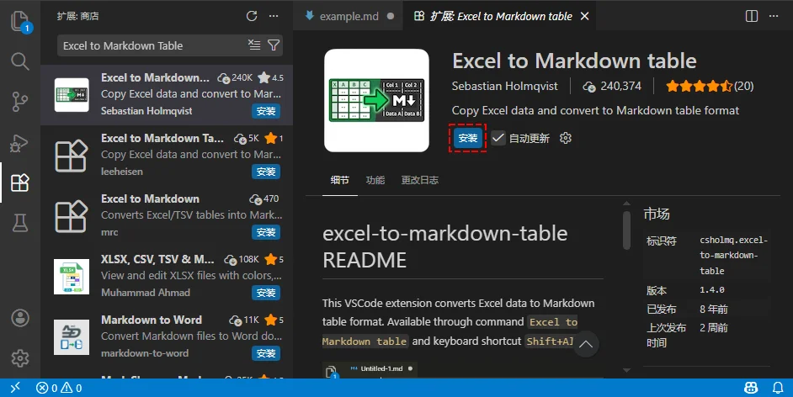The image size is (793, 397).
Task: Click the version value 1.4.0
Action: click(x=712, y=290)
